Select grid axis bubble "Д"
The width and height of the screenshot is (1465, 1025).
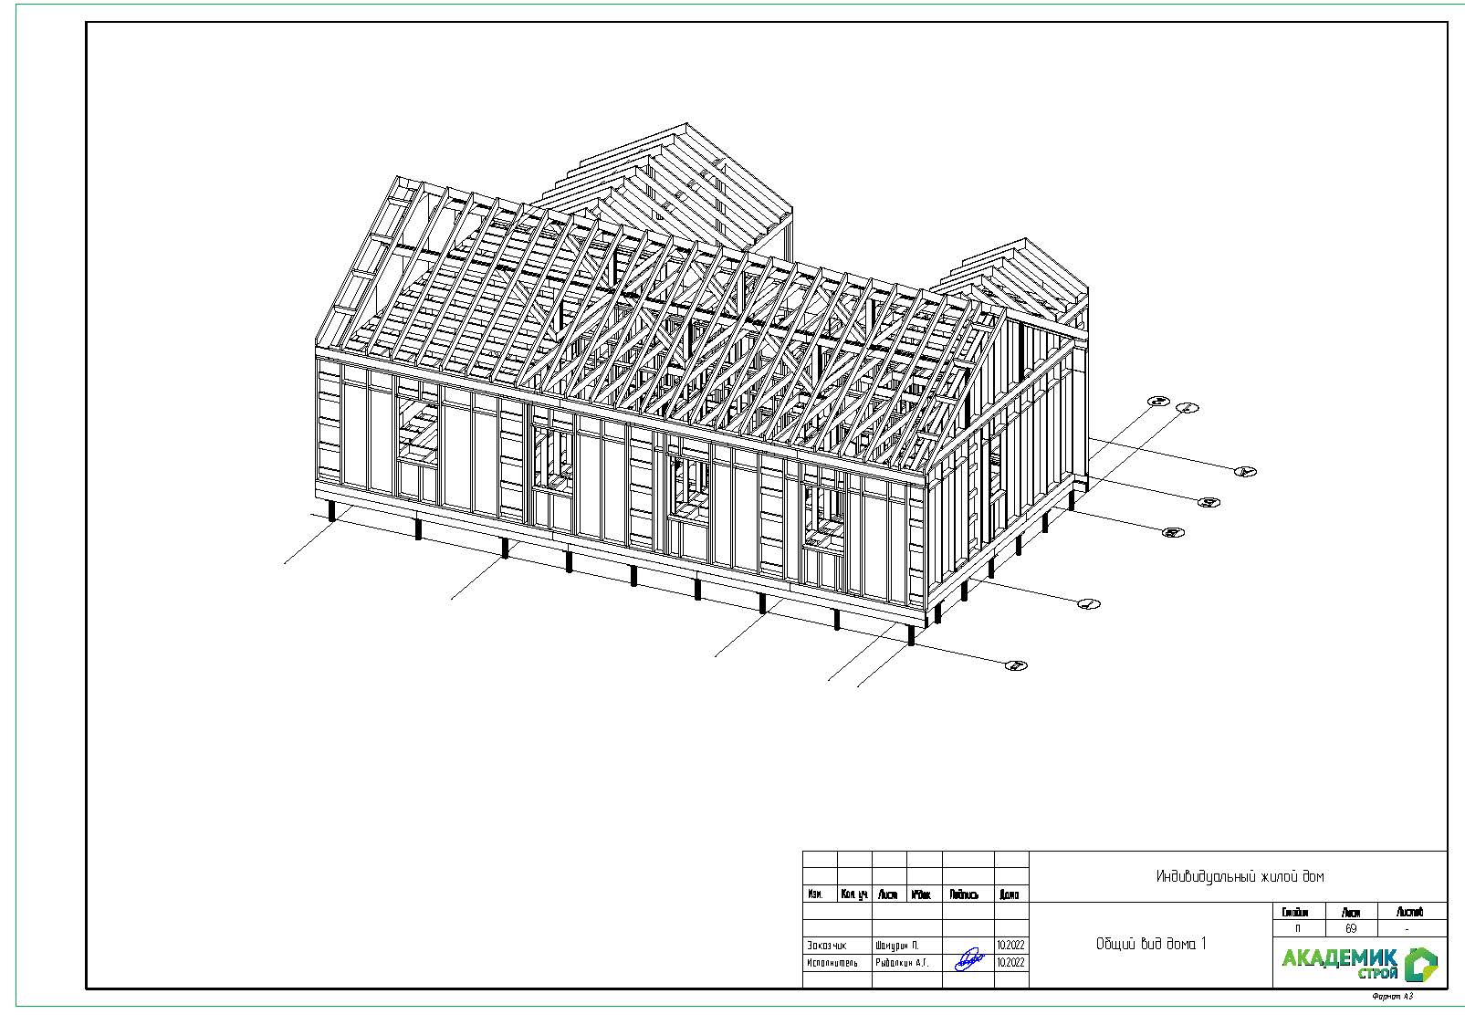[1015, 665]
